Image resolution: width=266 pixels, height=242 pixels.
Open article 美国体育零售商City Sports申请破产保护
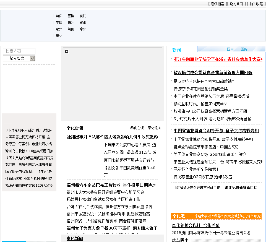tap(210, 154)
